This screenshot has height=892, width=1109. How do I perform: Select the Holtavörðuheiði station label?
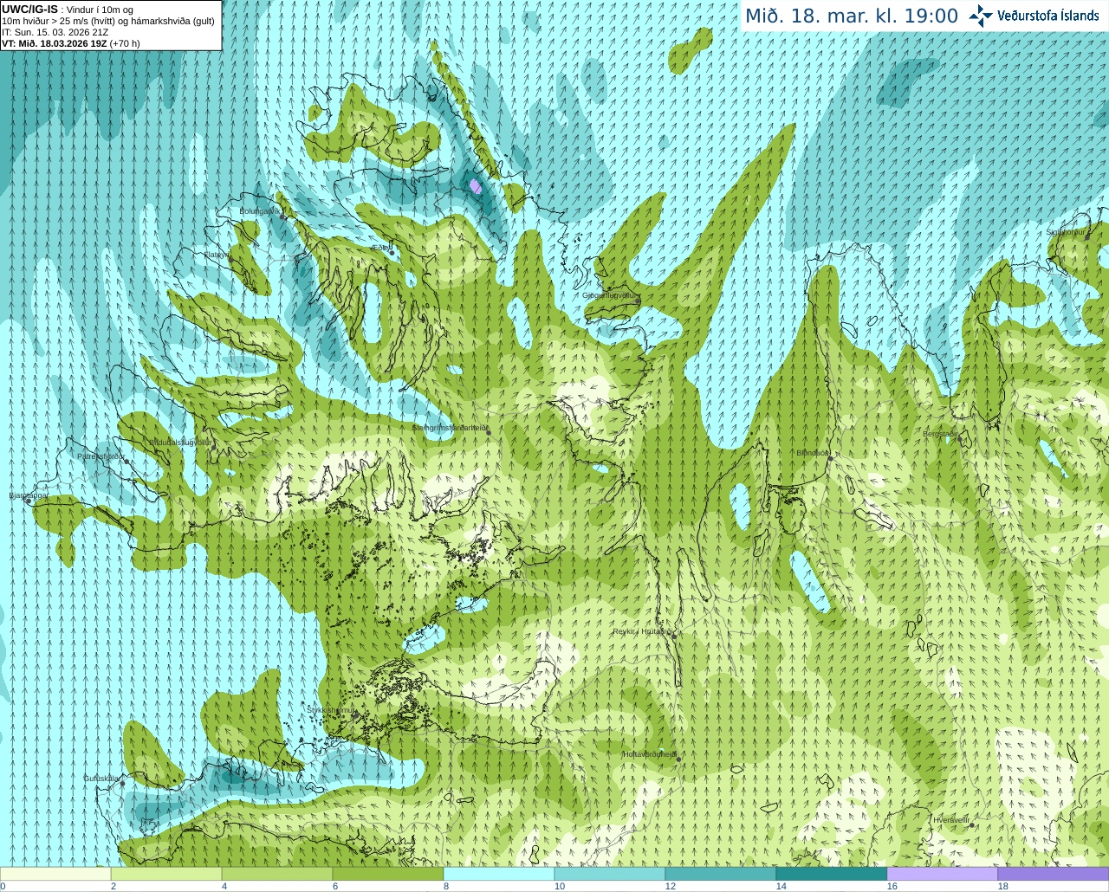[649, 754]
